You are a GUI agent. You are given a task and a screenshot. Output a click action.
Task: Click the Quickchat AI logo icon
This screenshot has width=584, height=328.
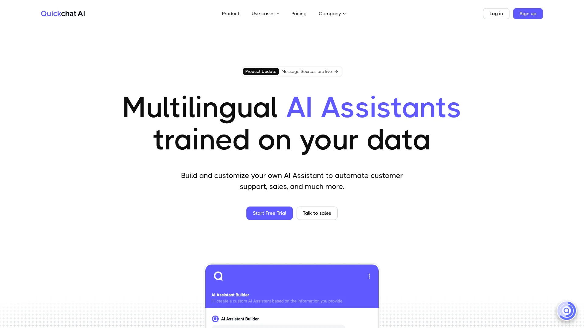63,13
